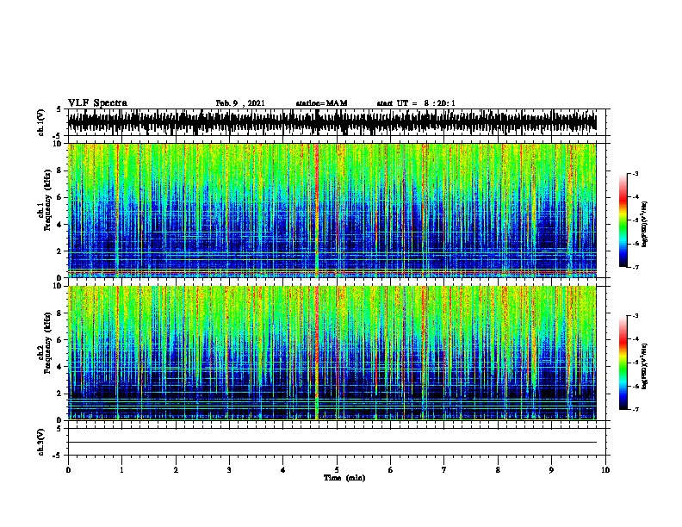Click time axis tick label 5
The width and height of the screenshot is (682, 527).
(337, 470)
